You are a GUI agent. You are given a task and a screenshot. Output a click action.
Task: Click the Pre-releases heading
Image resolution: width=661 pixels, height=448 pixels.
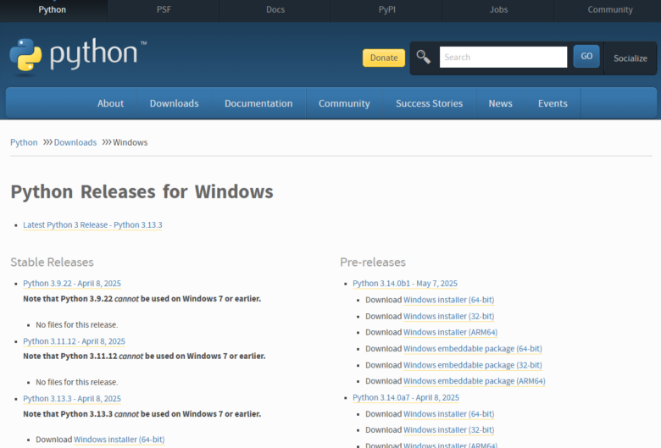(x=373, y=263)
